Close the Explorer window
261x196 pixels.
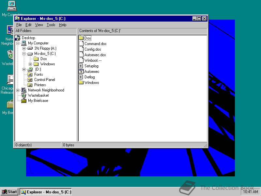point(205,19)
